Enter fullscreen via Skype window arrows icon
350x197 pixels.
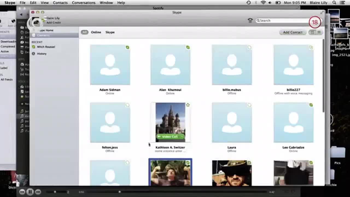322,12
